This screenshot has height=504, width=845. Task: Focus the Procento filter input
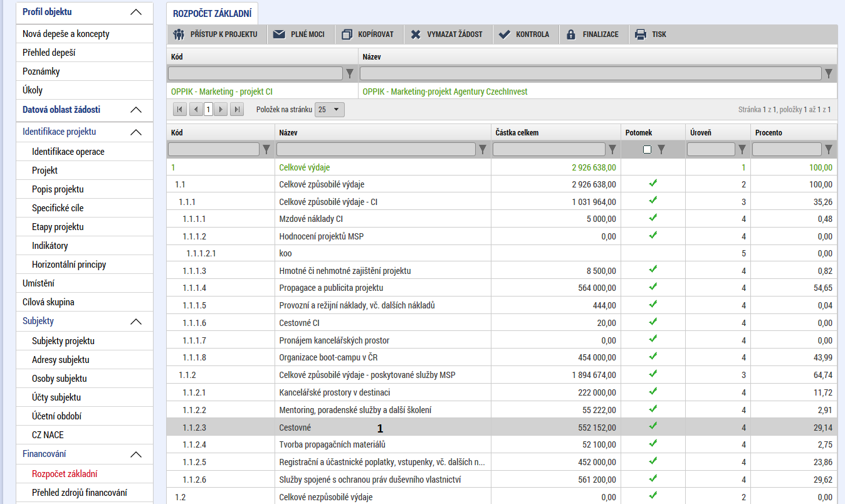click(787, 149)
